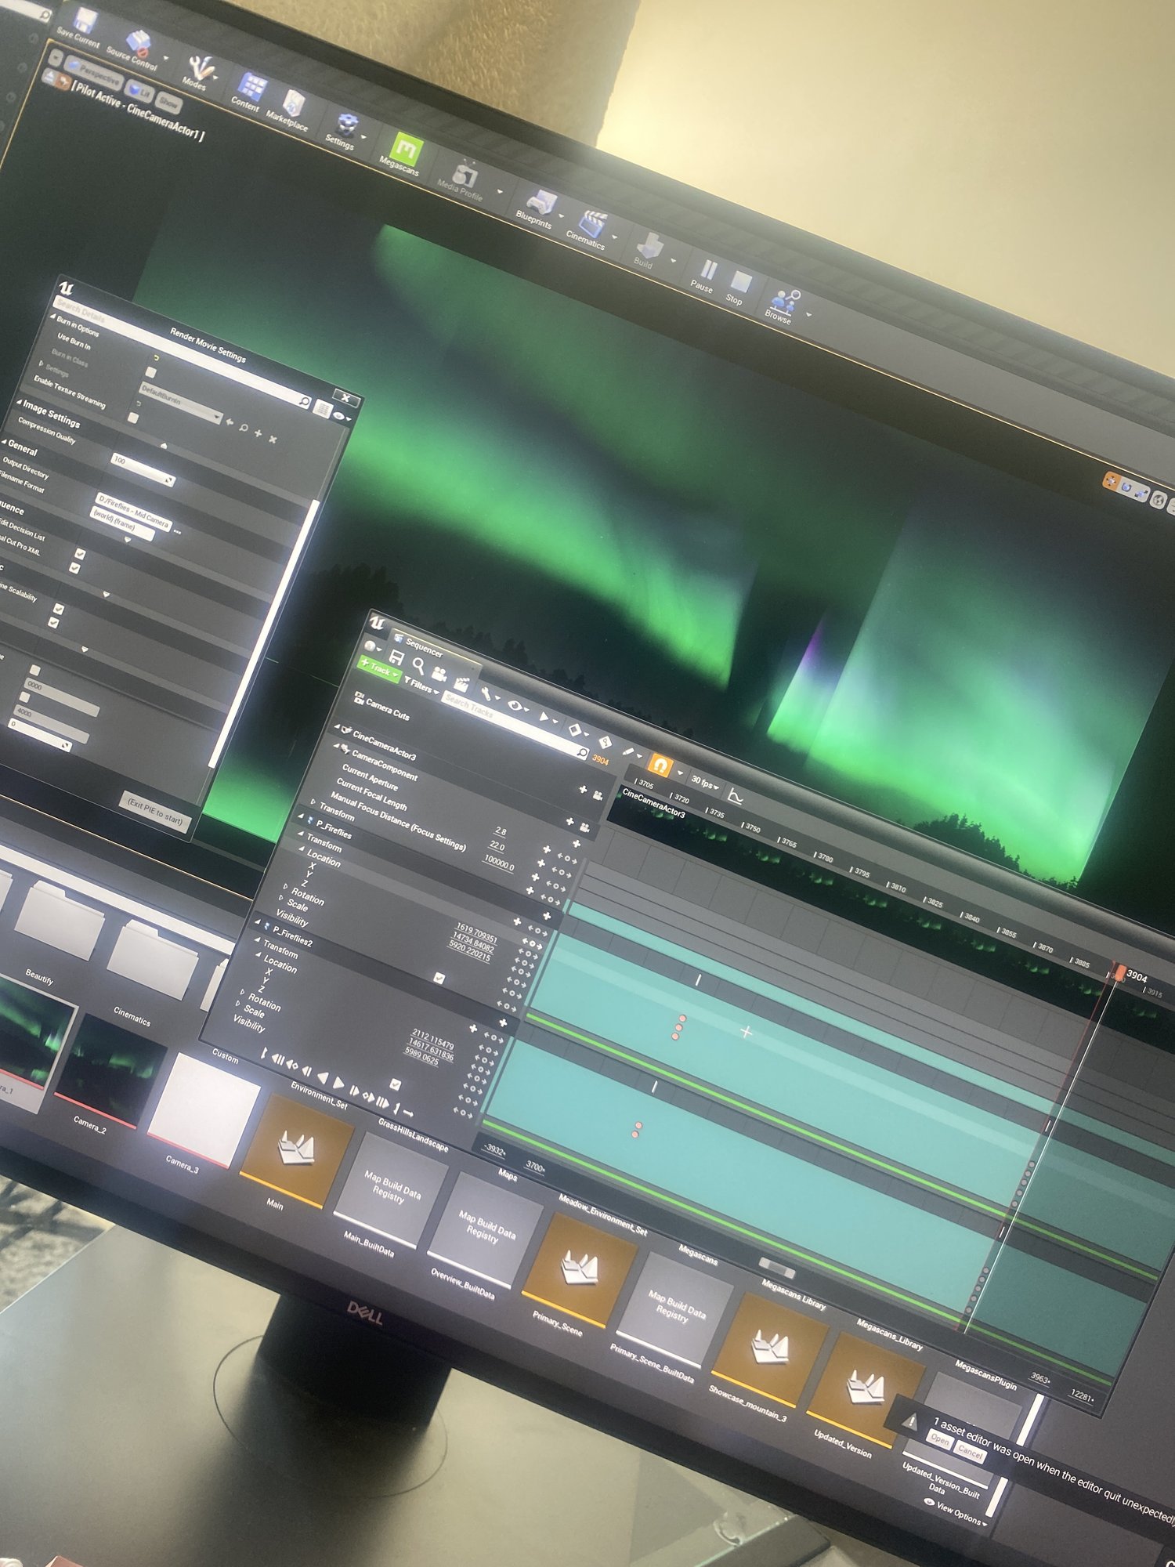Open the Sequencer eye view options dropdown
The height and width of the screenshot is (1567, 1175).
518,707
